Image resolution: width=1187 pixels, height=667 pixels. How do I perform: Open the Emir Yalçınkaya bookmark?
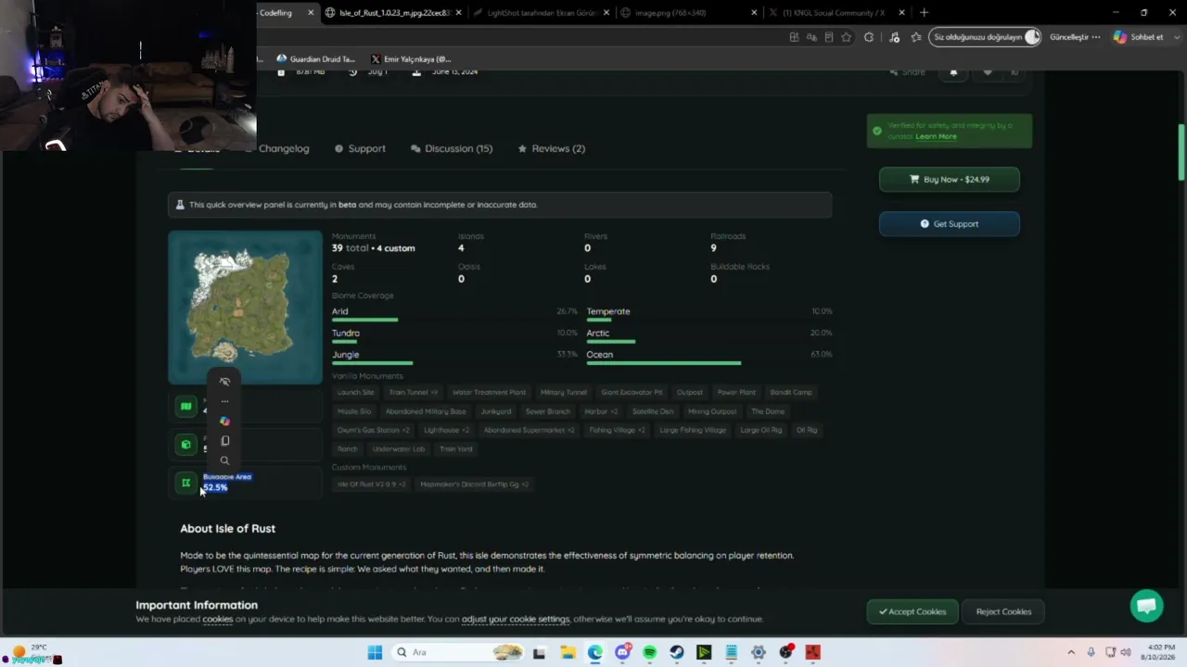click(411, 59)
